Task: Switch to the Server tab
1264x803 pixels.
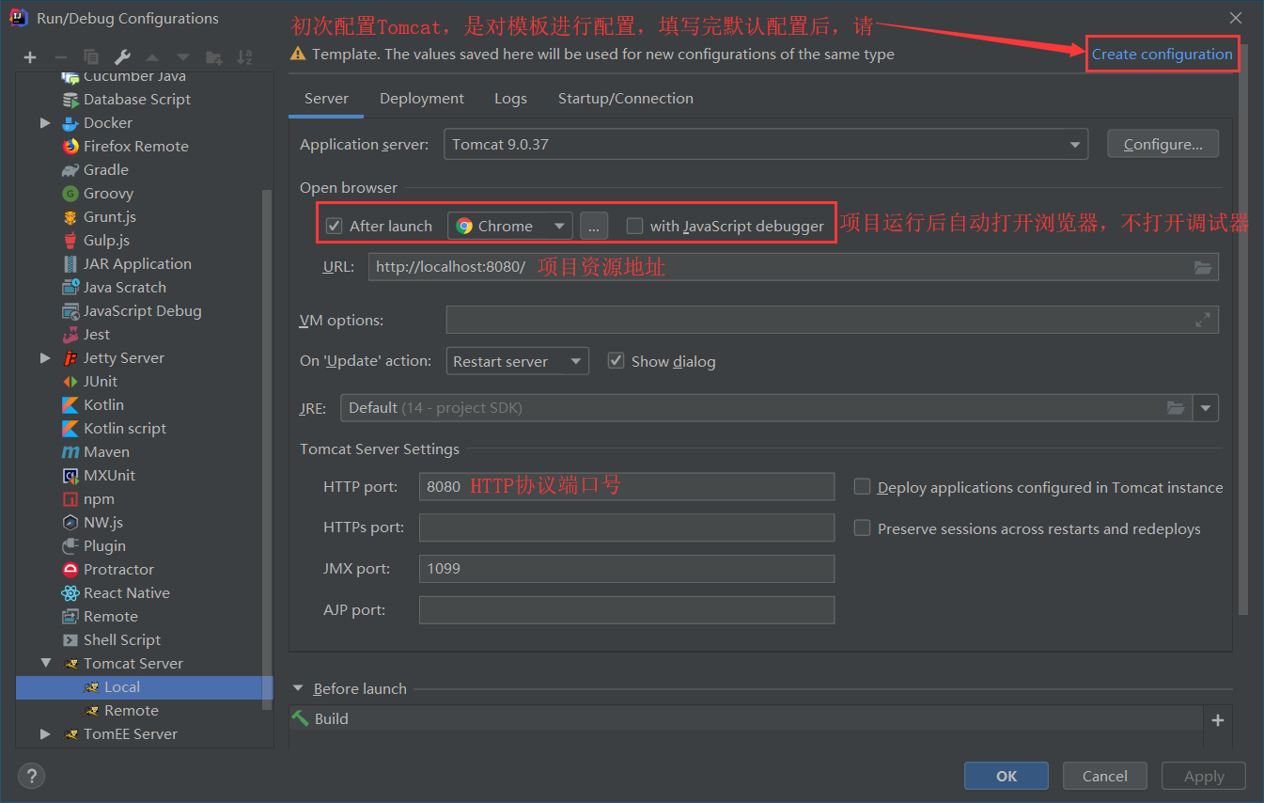Action: pyautogui.click(x=326, y=99)
